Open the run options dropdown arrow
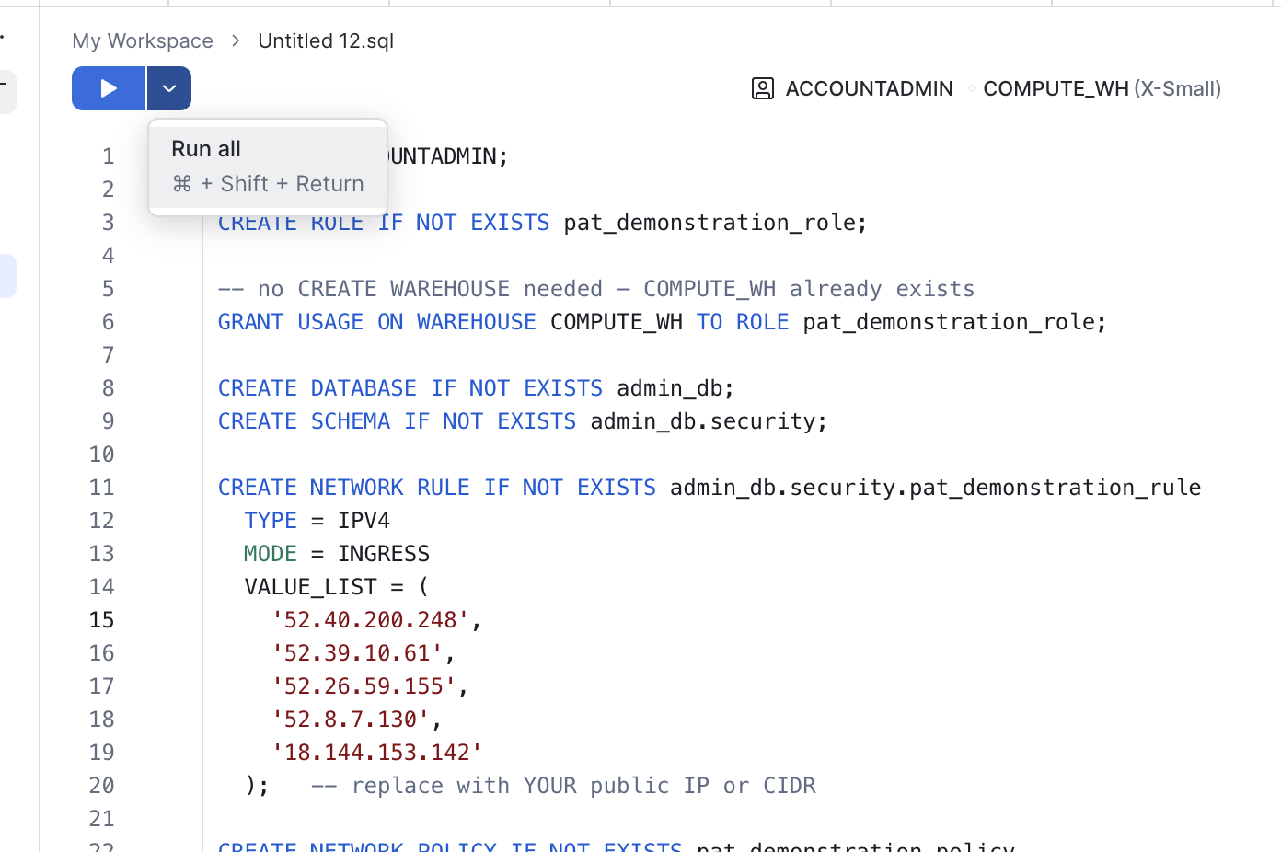Screen dimensions: 1281x852 click(x=169, y=88)
